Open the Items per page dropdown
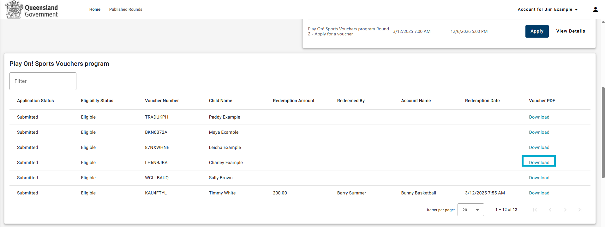605x227 pixels. click(x=470, y=210)
